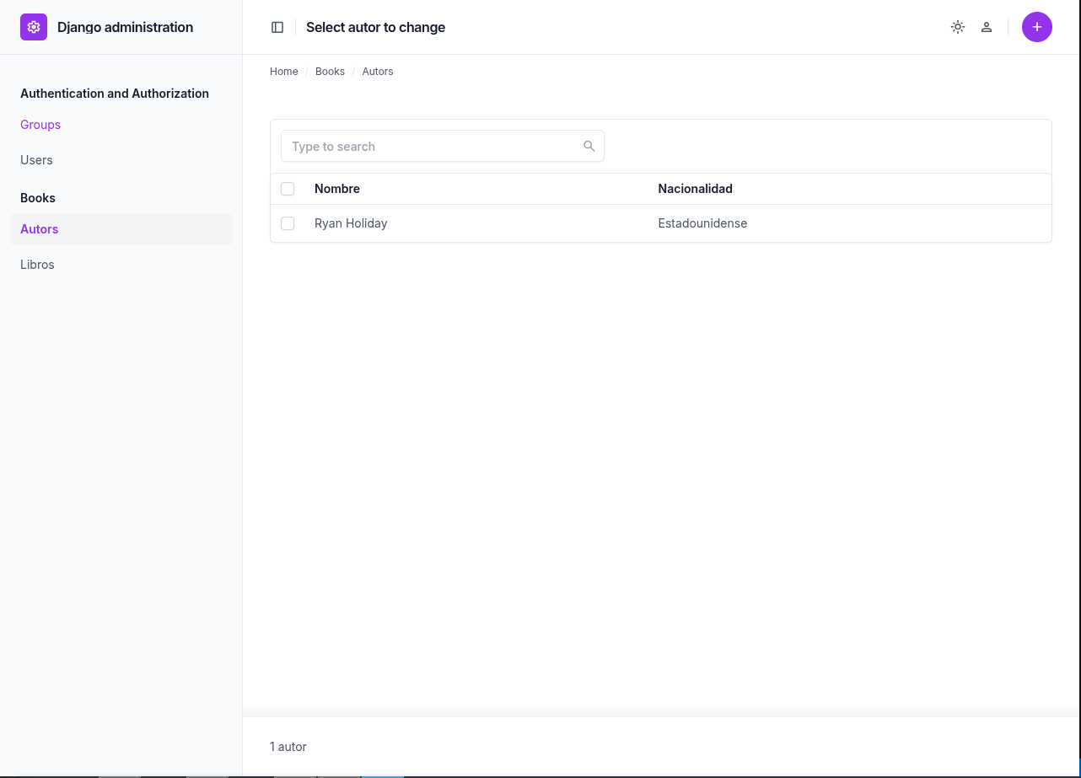
Task: Click the purple Django gear logo icon
Action: pos(34,27)
